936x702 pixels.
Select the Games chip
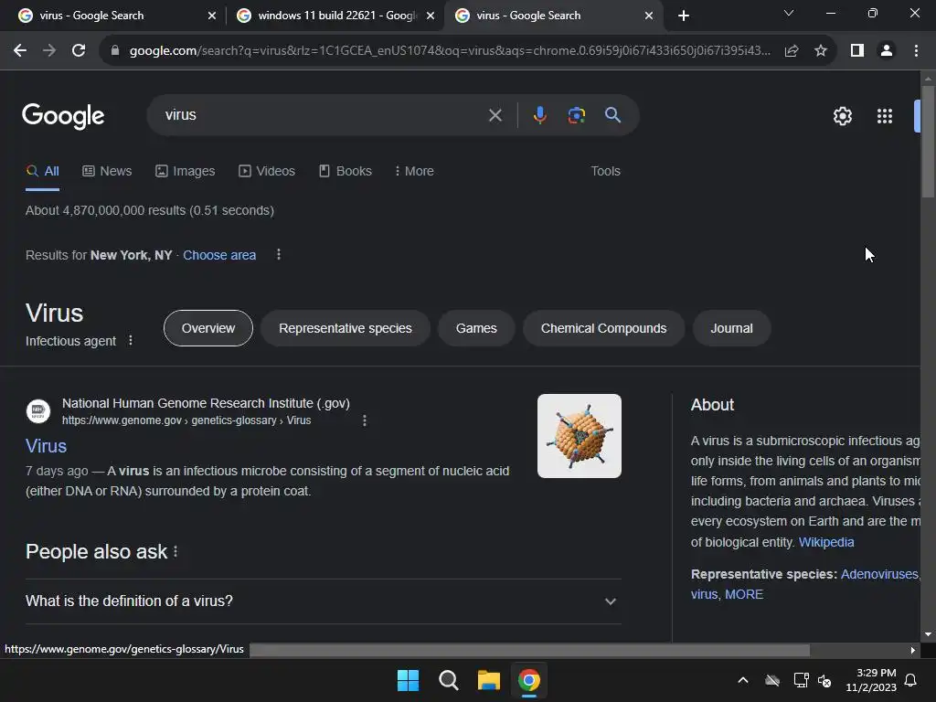coord(476,328)
